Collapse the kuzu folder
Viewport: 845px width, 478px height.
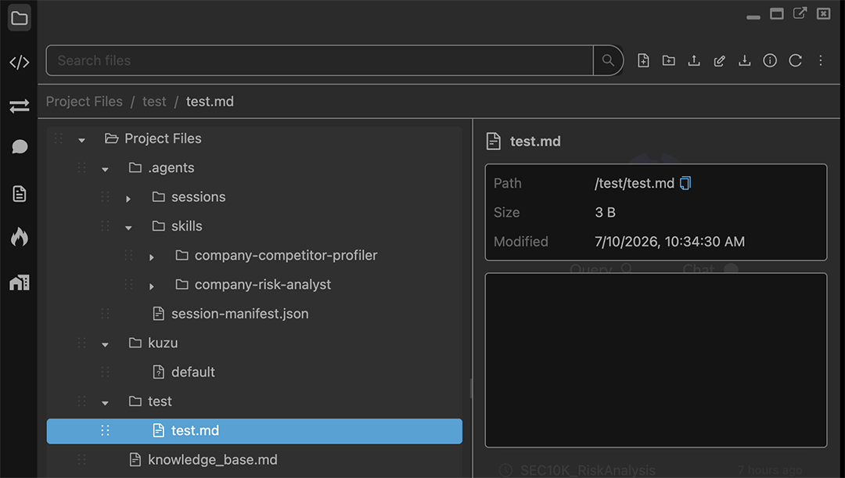pyautogui.click(x=105, y=344)
